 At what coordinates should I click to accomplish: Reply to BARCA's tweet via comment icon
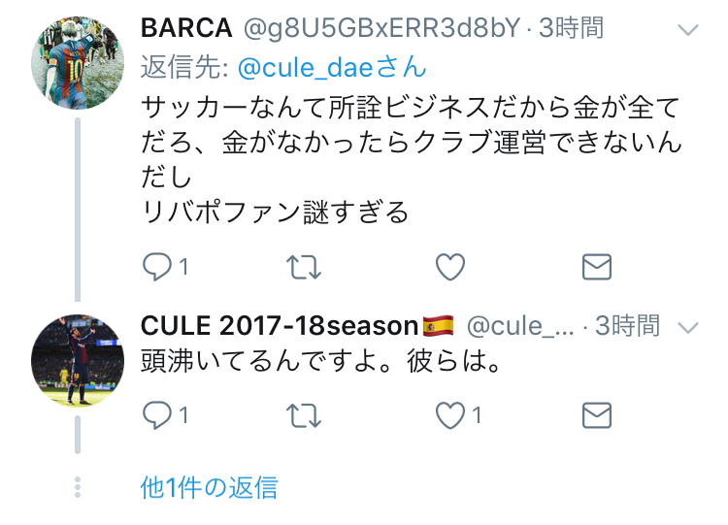coord(157,267)
